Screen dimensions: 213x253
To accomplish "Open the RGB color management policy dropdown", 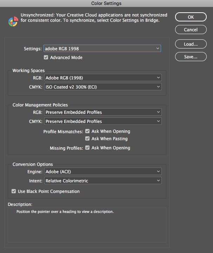I will 103,112.
